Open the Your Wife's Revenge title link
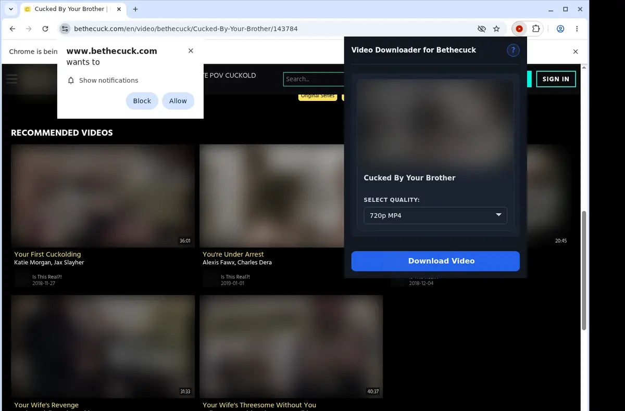 [x=46, y=405]
